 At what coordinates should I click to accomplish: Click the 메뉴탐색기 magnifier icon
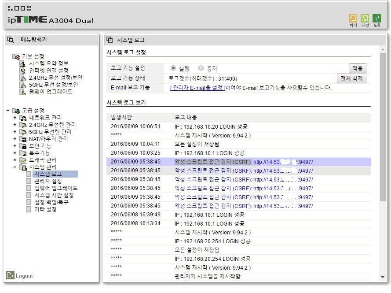click(x=11, y=40)
